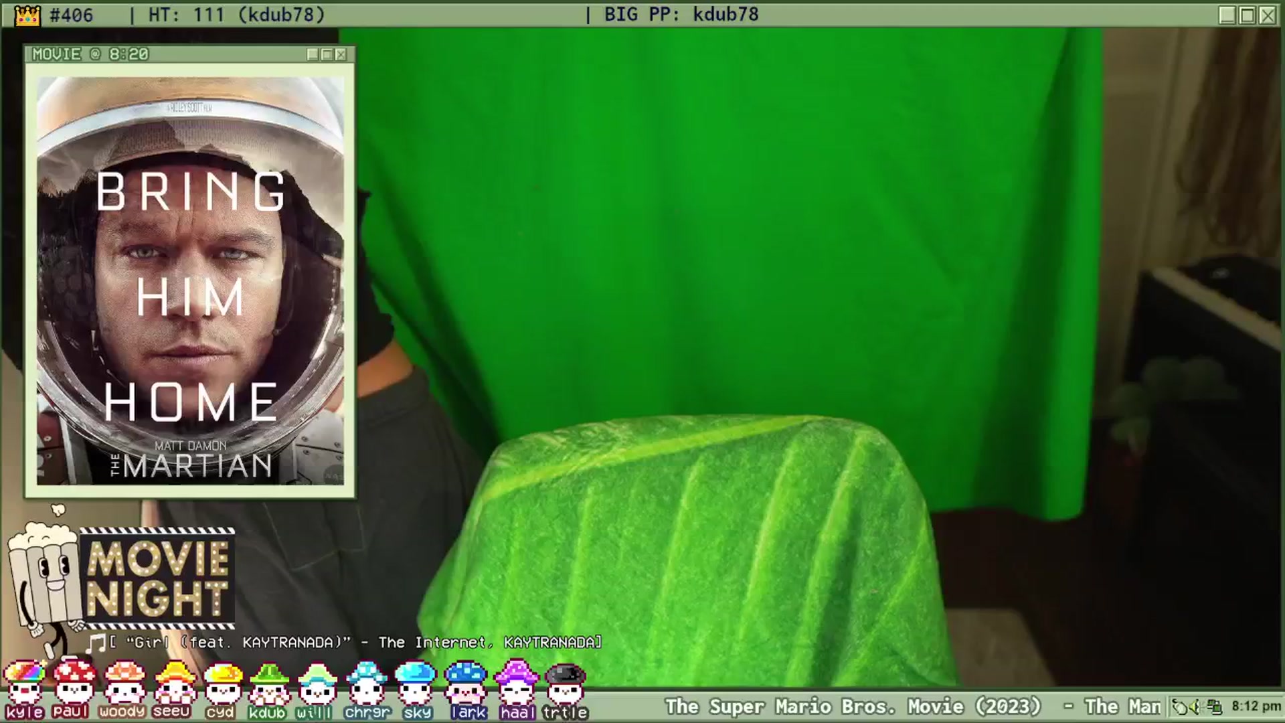Click the kdub name label
1285x723 pixels.
coord(267,713)
